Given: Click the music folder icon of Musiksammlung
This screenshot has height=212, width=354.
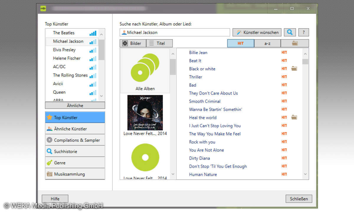Looking at the screenshot, I should [x=50, y=174].
